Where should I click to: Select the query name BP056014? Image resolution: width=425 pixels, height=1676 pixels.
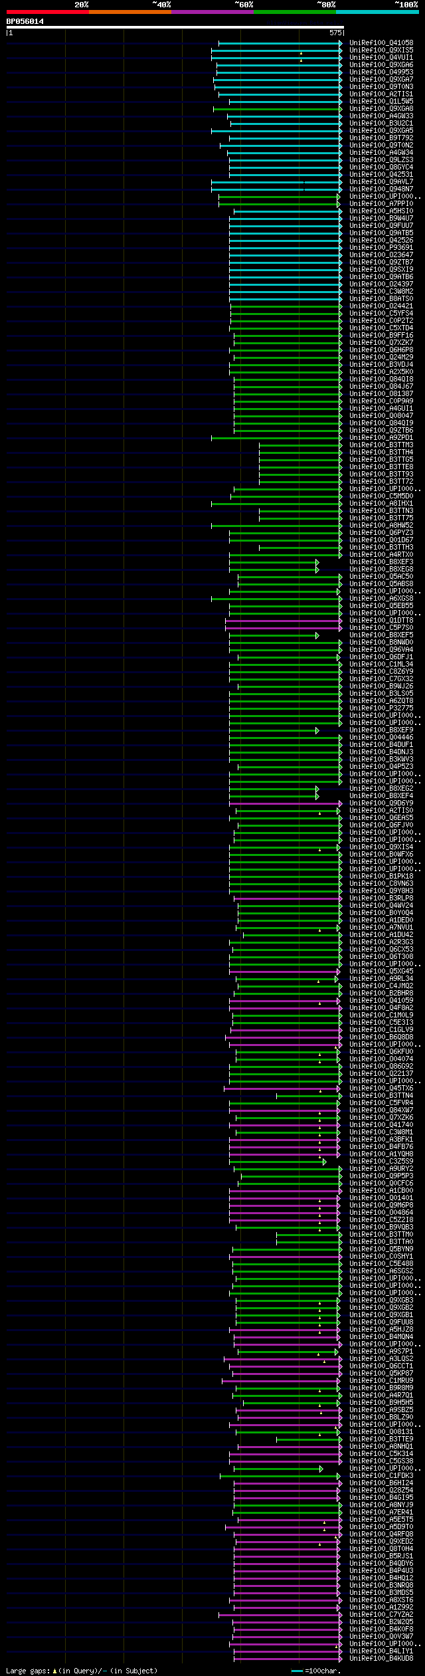[x=25, y=21]
